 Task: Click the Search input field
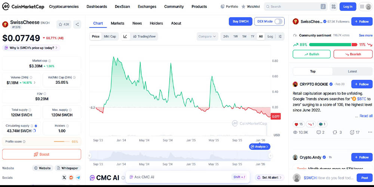(296, 7)
